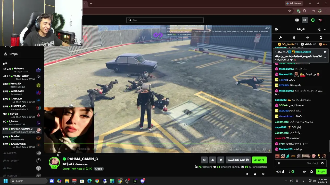Click the hourglass slow-mode icon in chat
The width and height of the screenshot is (330, 185).
[321, 38]
